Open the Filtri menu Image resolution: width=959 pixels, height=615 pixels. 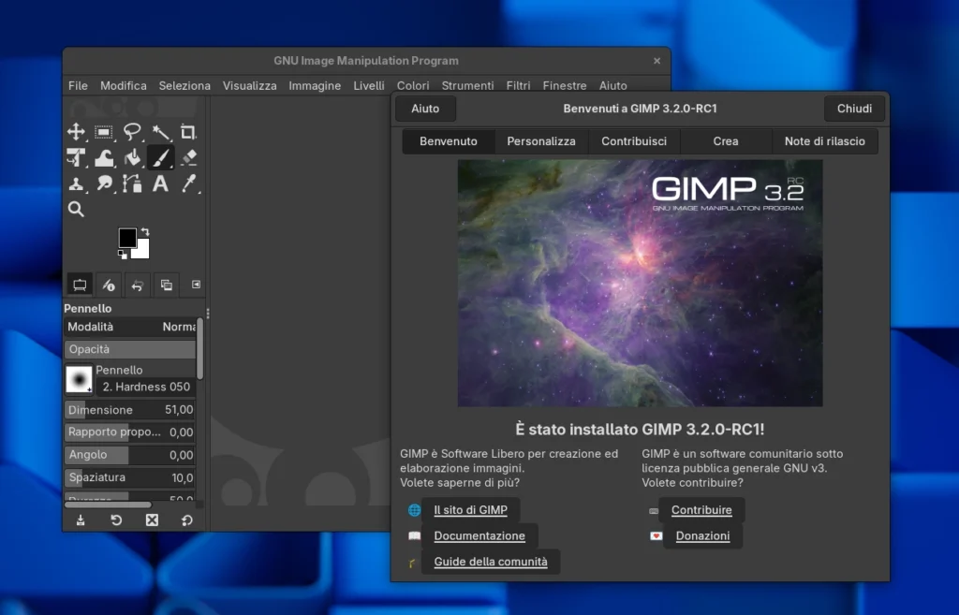tap(518, 85)
